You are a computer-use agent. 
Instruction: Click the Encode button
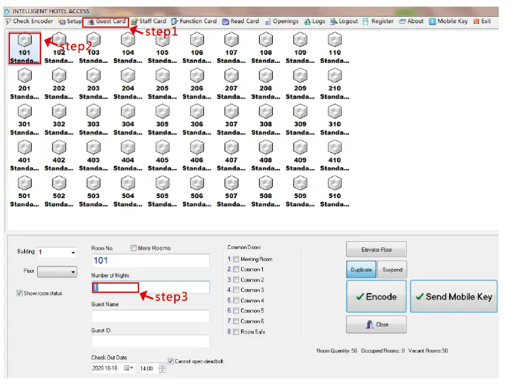pos(376,296)
